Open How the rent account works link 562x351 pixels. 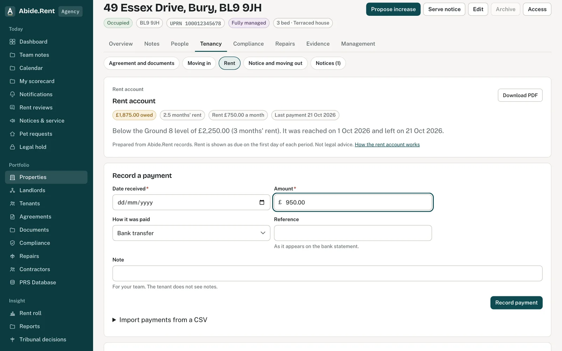[387, 145]
